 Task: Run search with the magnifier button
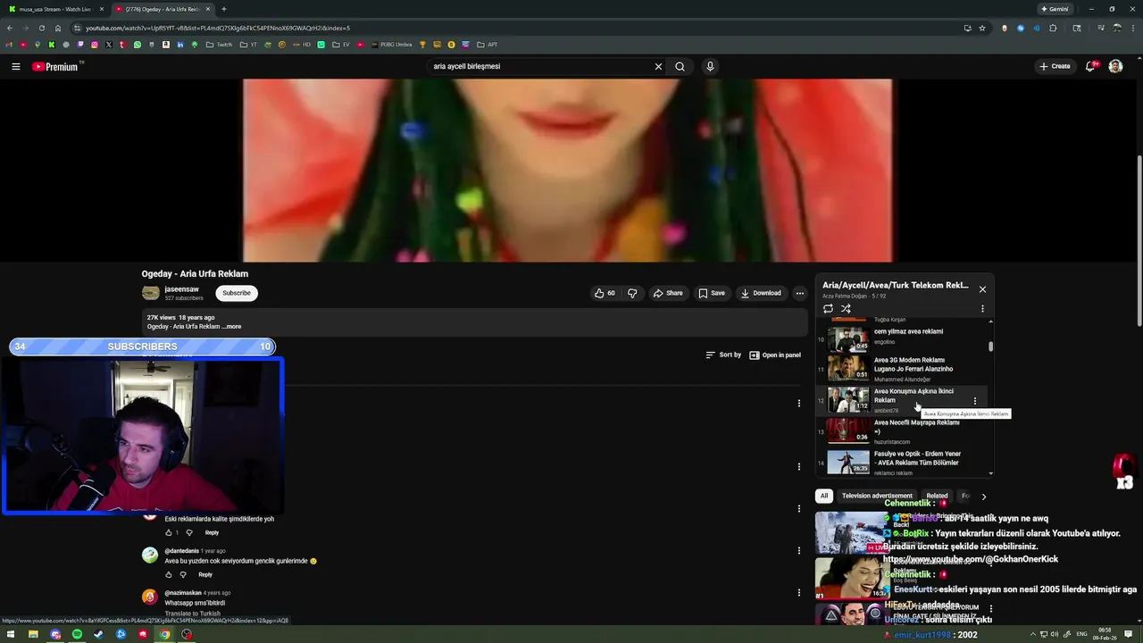point(680,66)
